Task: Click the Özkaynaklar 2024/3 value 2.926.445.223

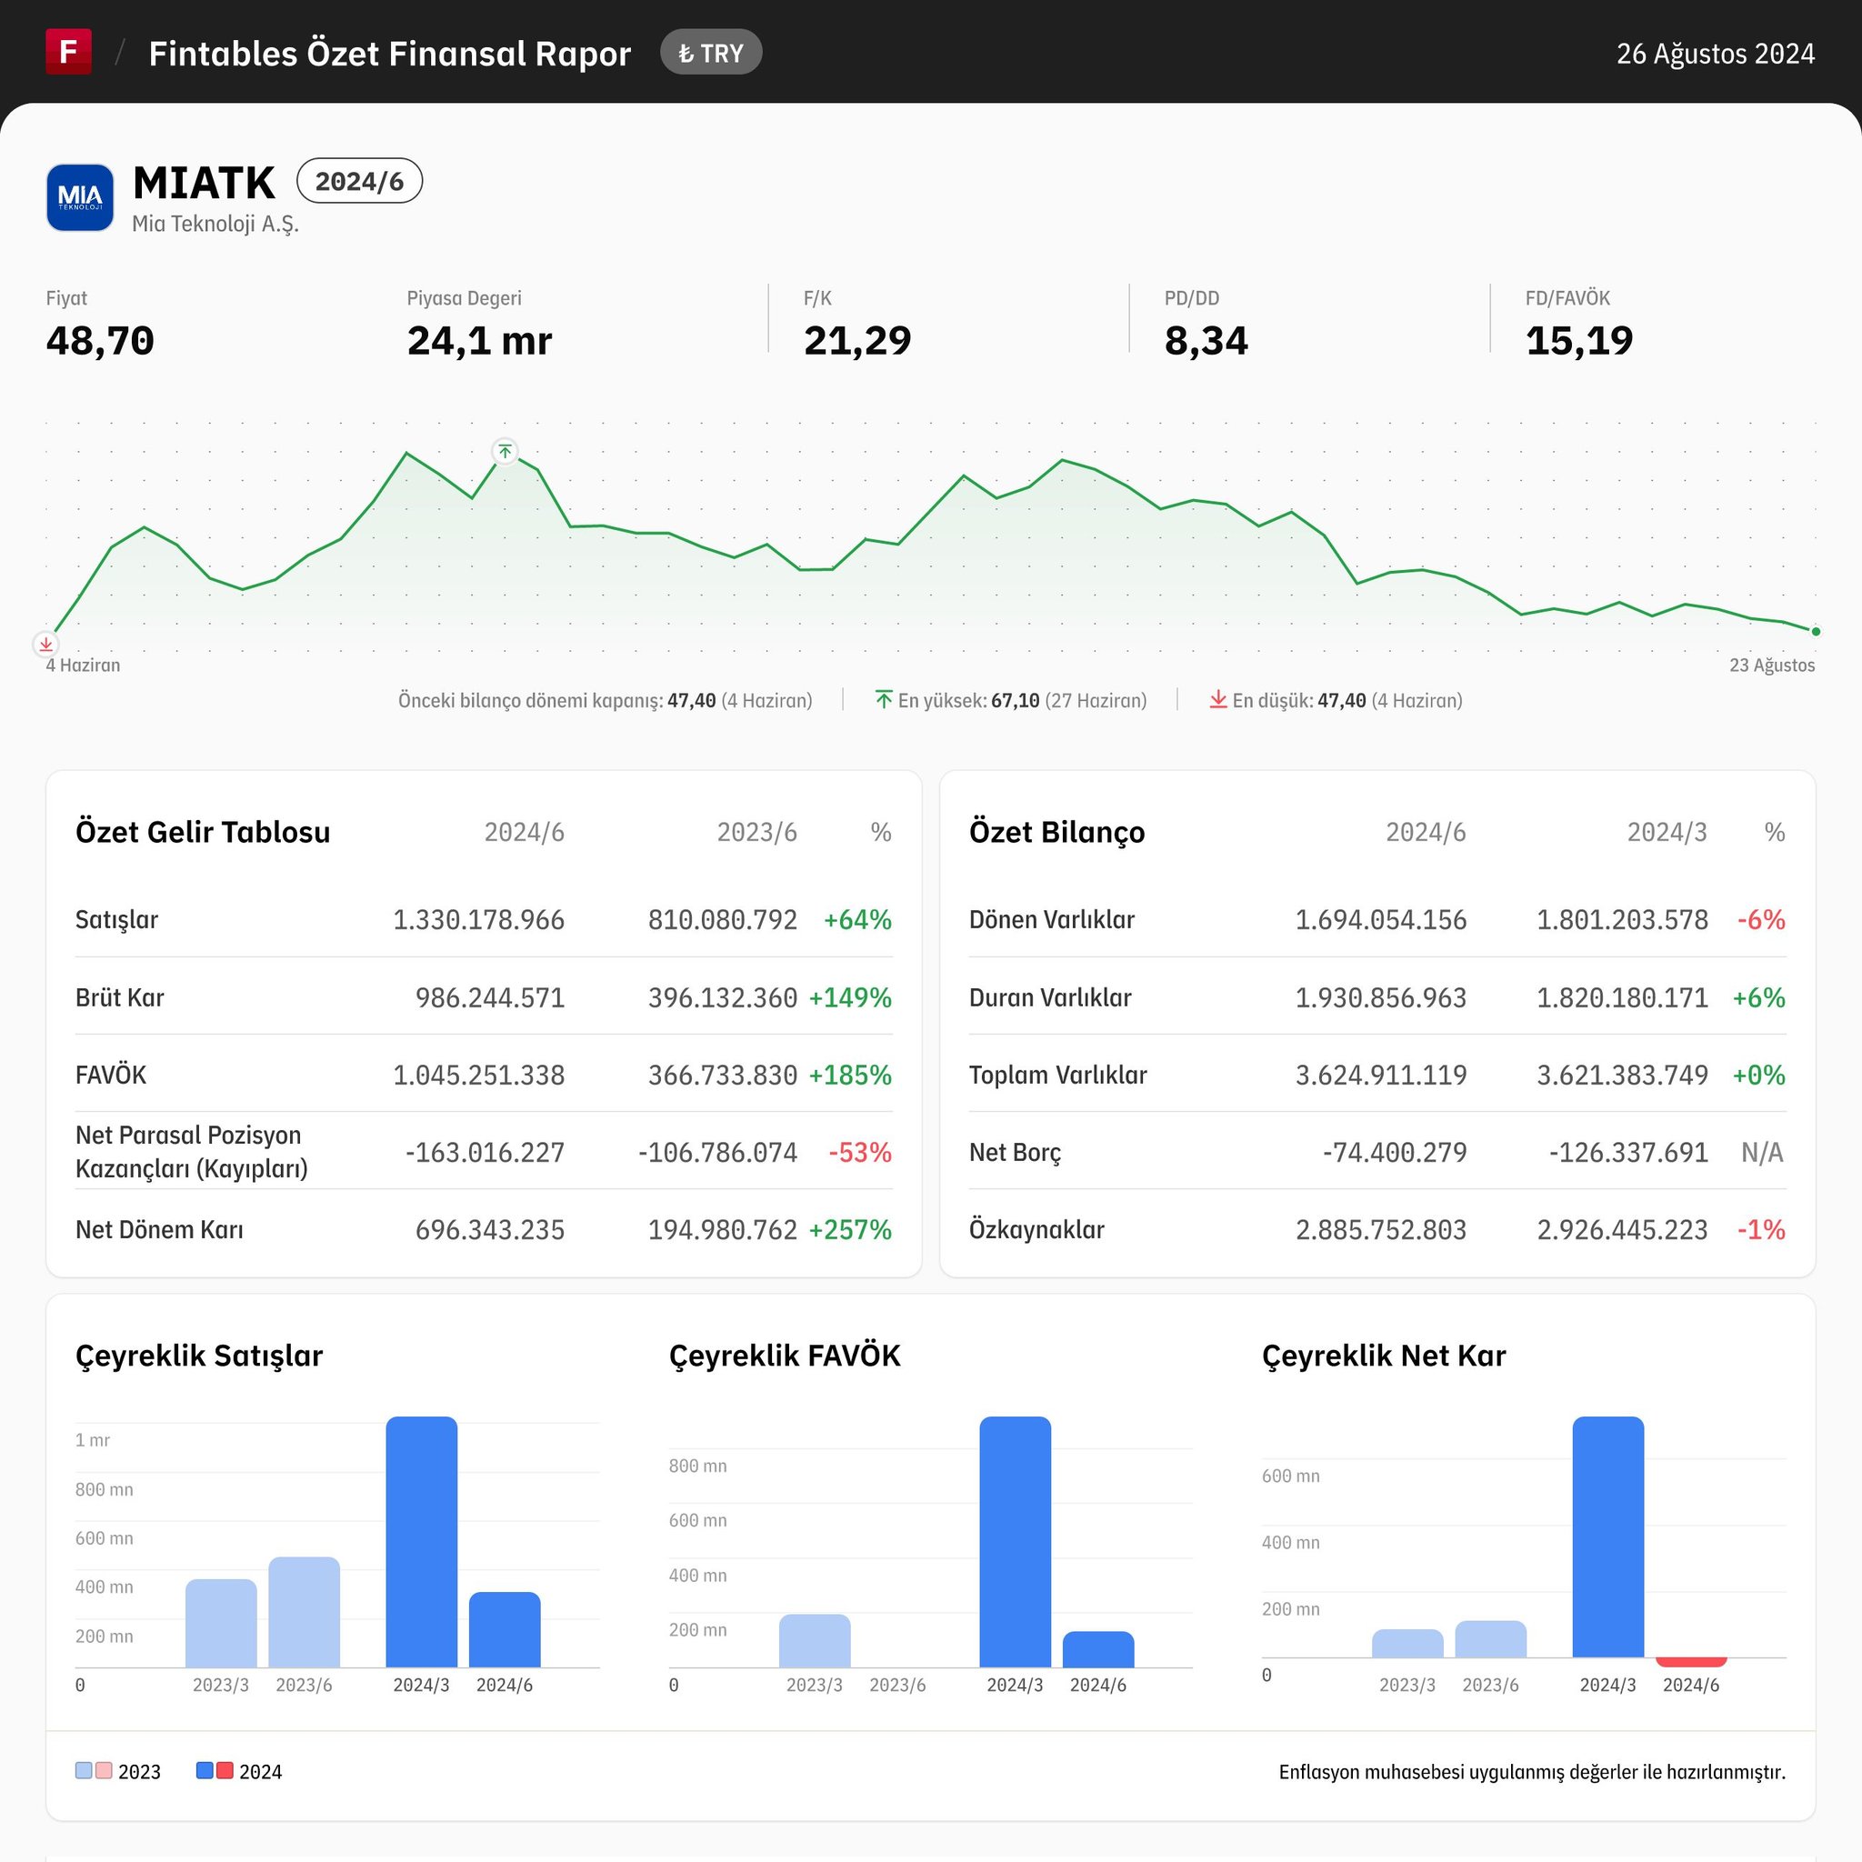Action: (x=1622, y=1230)
